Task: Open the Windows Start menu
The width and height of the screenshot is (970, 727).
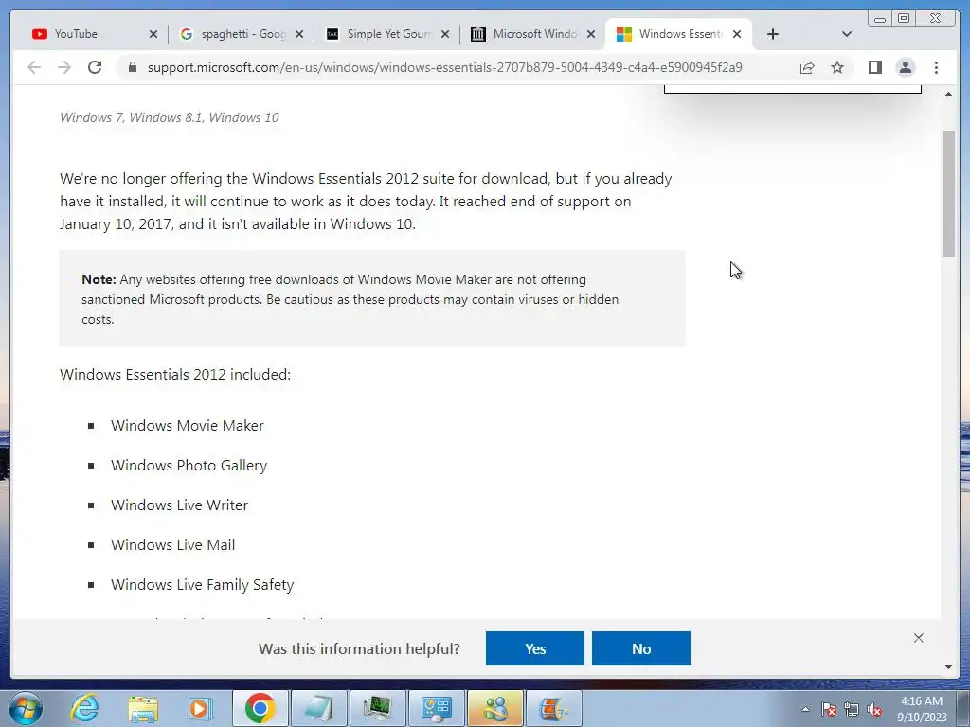Action: (x=26, y=708)
